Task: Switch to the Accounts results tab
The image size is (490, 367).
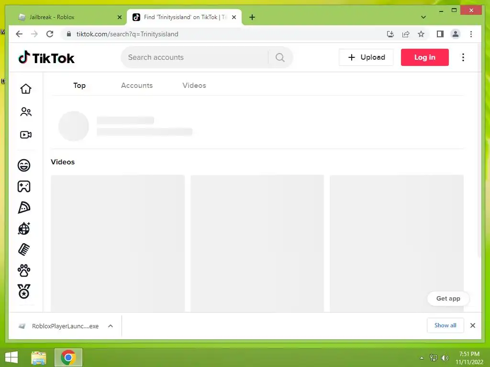Action: (137, 86)
